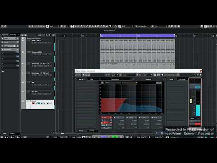Click the first EQ view icon at curve top right
Image resolution: width=217 pixels, height=163 pixels.
point(157,82)
